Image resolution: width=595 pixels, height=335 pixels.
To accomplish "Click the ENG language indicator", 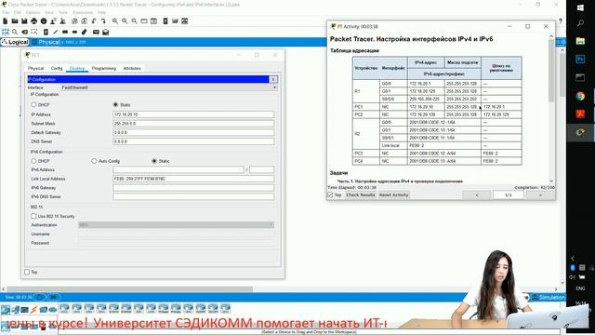I will (580, 288).
